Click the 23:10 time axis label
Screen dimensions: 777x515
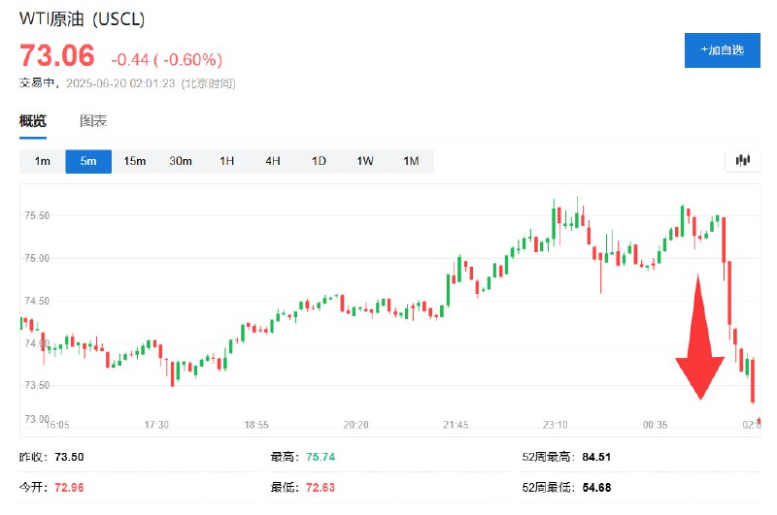tap(555, 425)
